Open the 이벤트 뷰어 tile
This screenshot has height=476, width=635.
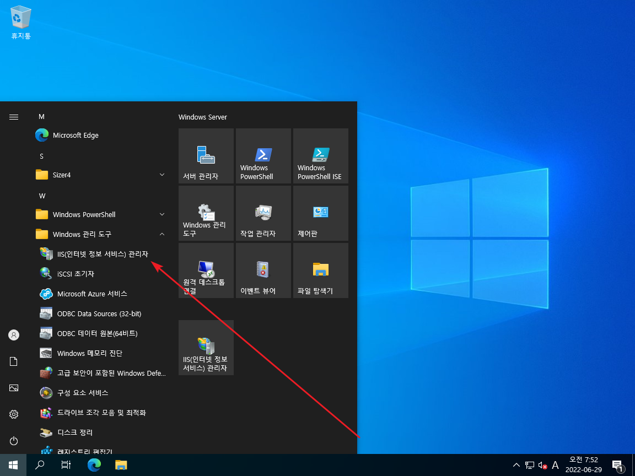[263, 271]
